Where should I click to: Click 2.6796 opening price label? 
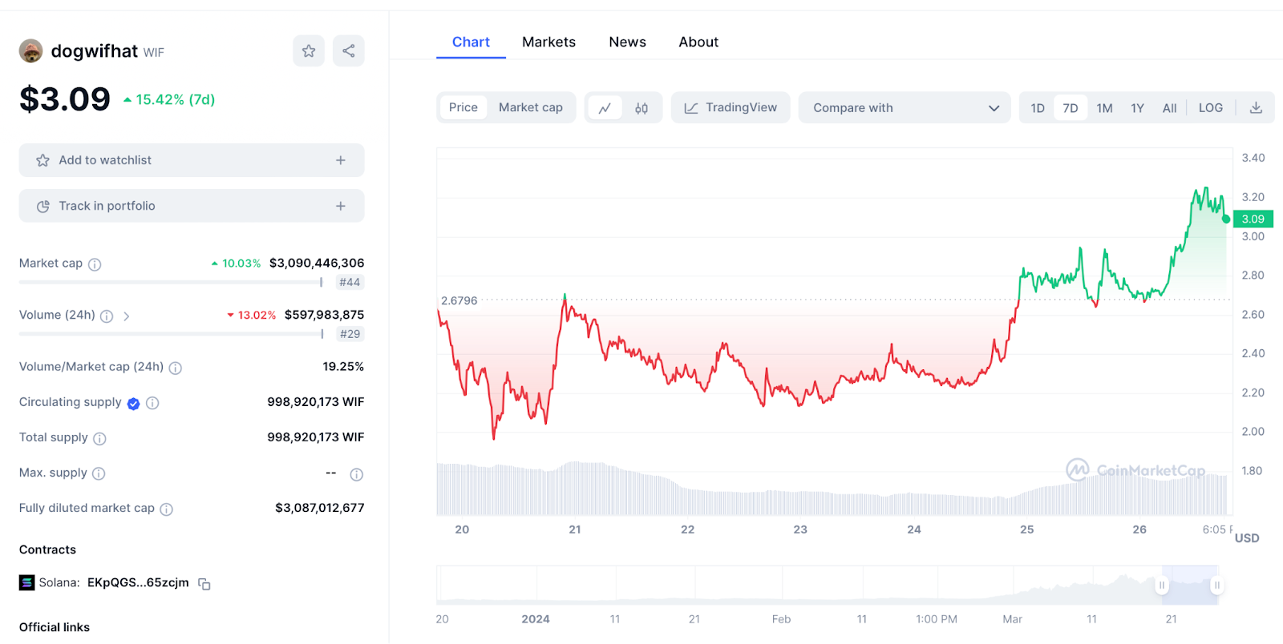tap(459, 301)
